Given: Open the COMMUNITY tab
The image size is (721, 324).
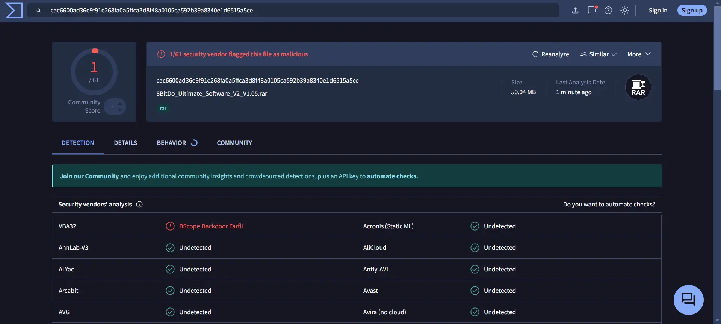Looking at the screenshot, I should pos(234,143).
